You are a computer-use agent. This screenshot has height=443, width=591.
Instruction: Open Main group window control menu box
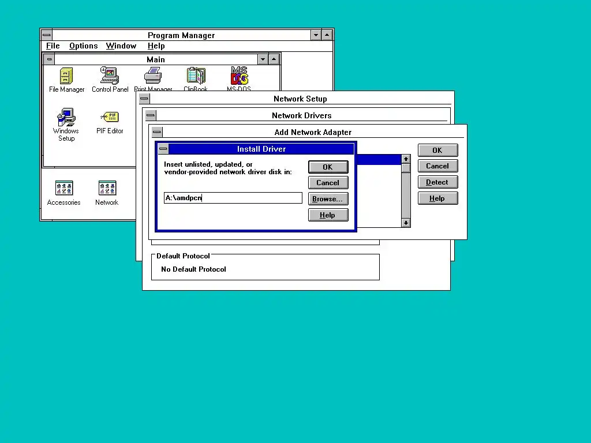click(x=50, y=59)
